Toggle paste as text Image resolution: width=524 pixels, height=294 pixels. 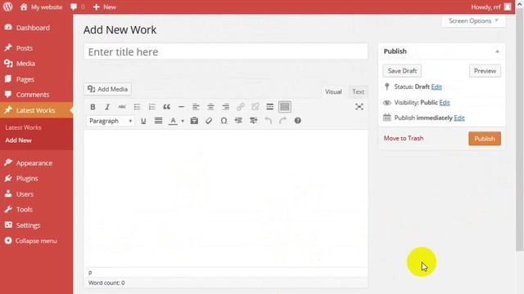point(194,121)
